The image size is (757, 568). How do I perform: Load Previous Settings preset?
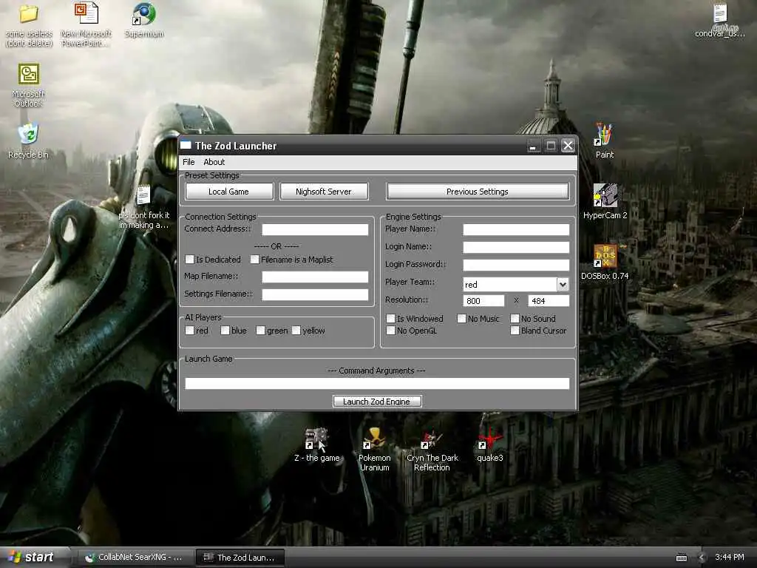[x=477, y=192]
